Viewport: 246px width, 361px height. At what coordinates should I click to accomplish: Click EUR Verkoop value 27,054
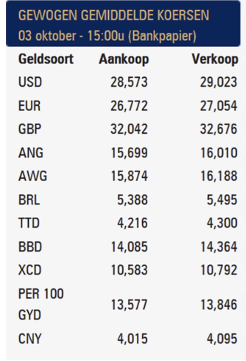pyautogui.click(x=218, y=106)
